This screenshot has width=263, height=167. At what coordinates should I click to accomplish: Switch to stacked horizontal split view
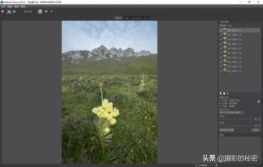[14, 11]
